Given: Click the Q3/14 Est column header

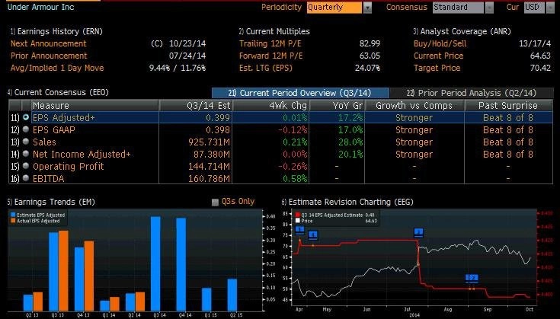Looking at the screenshot, I should [196, 106].
